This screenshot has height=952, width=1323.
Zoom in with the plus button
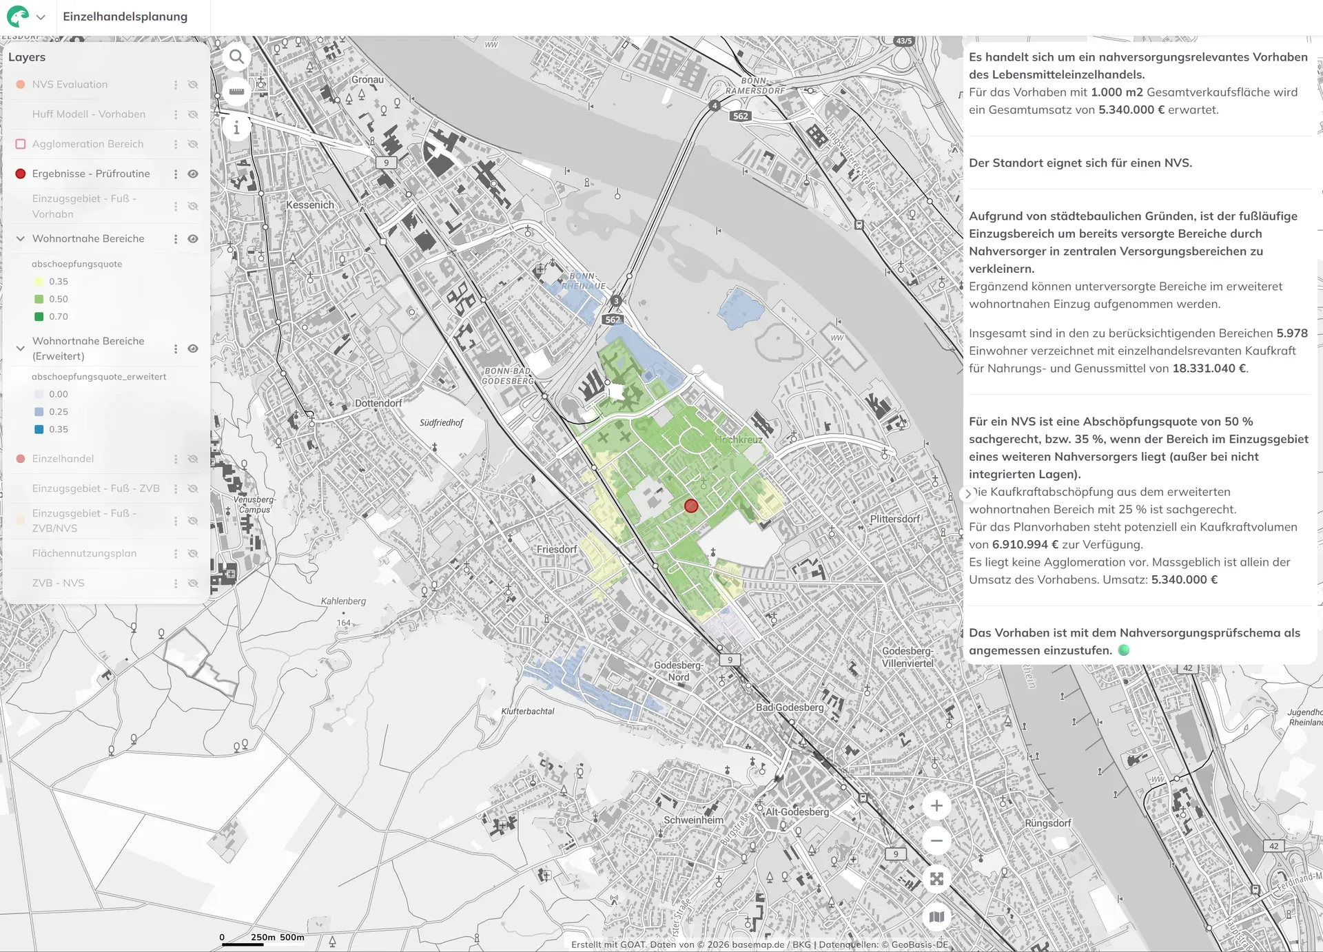pos(936,806)
